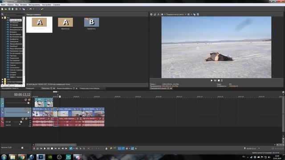Select the Вспышка transition in the list
Screen dimensions: 285x160
coord(13,32)
